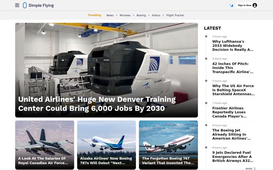Click the '5 hours ago' timestamp
This screenshot has width=273, height=170.
(x=220, y=81)
